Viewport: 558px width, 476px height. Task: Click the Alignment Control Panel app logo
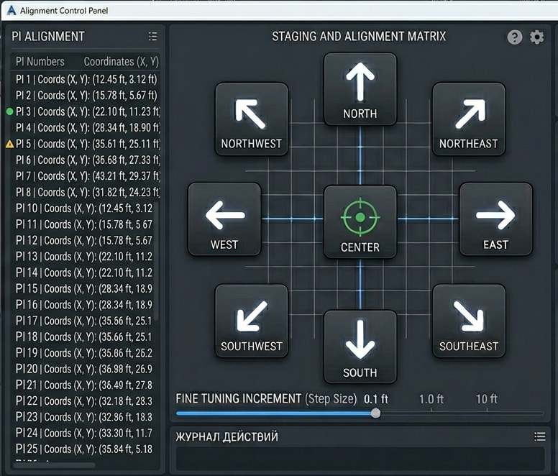click(x=12, y=11)
